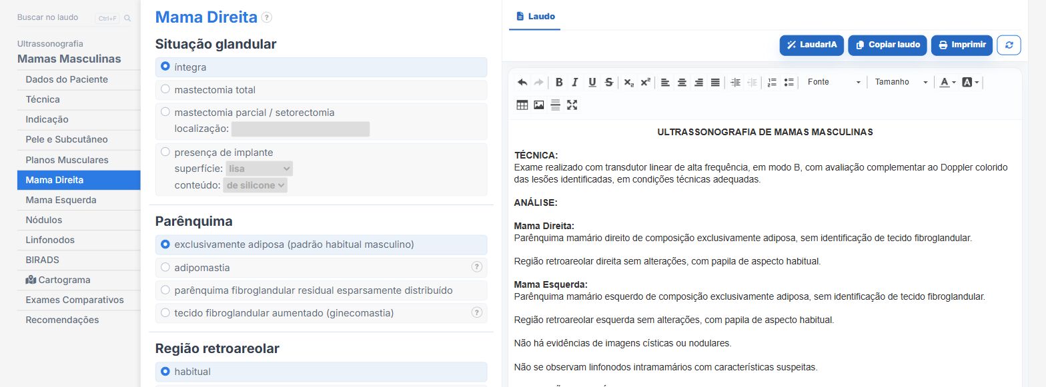Click the Imprimir button
The image size is (1046, 387).
tap(962, 45)
